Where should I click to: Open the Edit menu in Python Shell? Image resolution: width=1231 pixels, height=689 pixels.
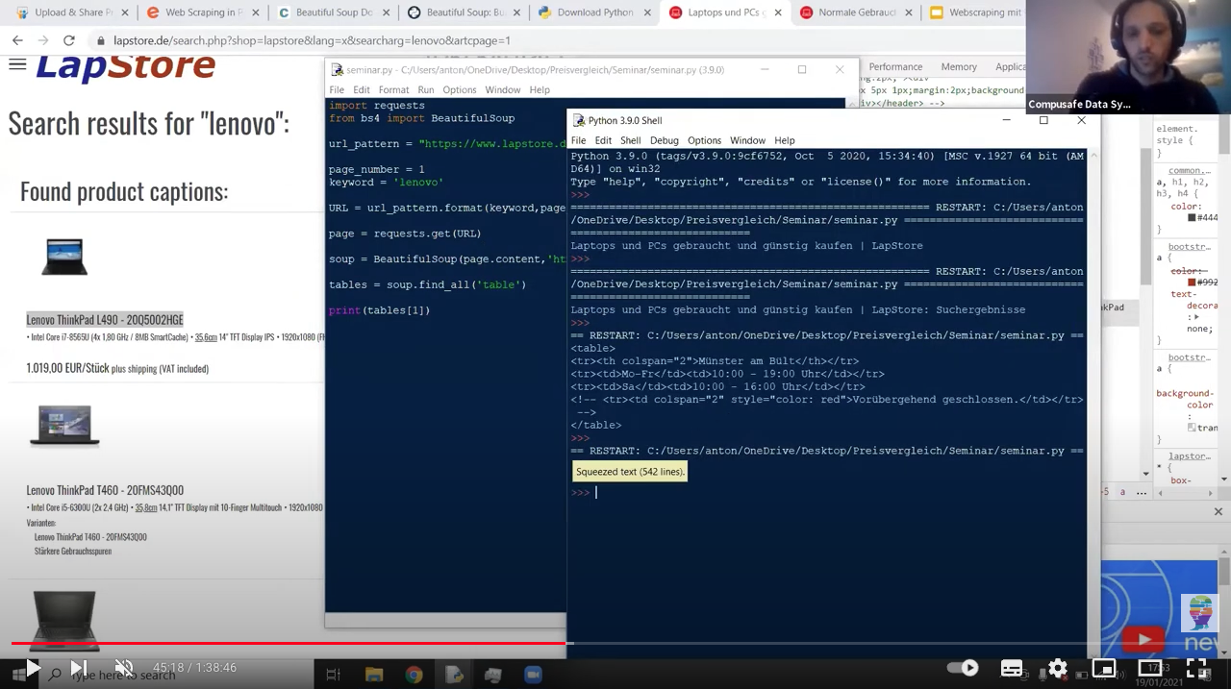[x=603, y=140]
